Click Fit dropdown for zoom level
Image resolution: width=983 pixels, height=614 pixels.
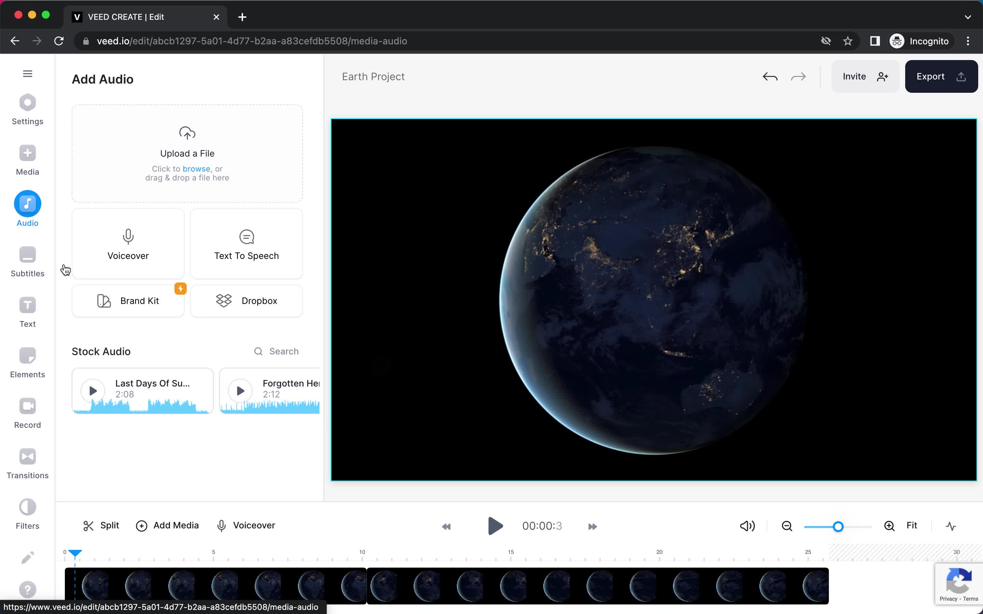[912, 526]
